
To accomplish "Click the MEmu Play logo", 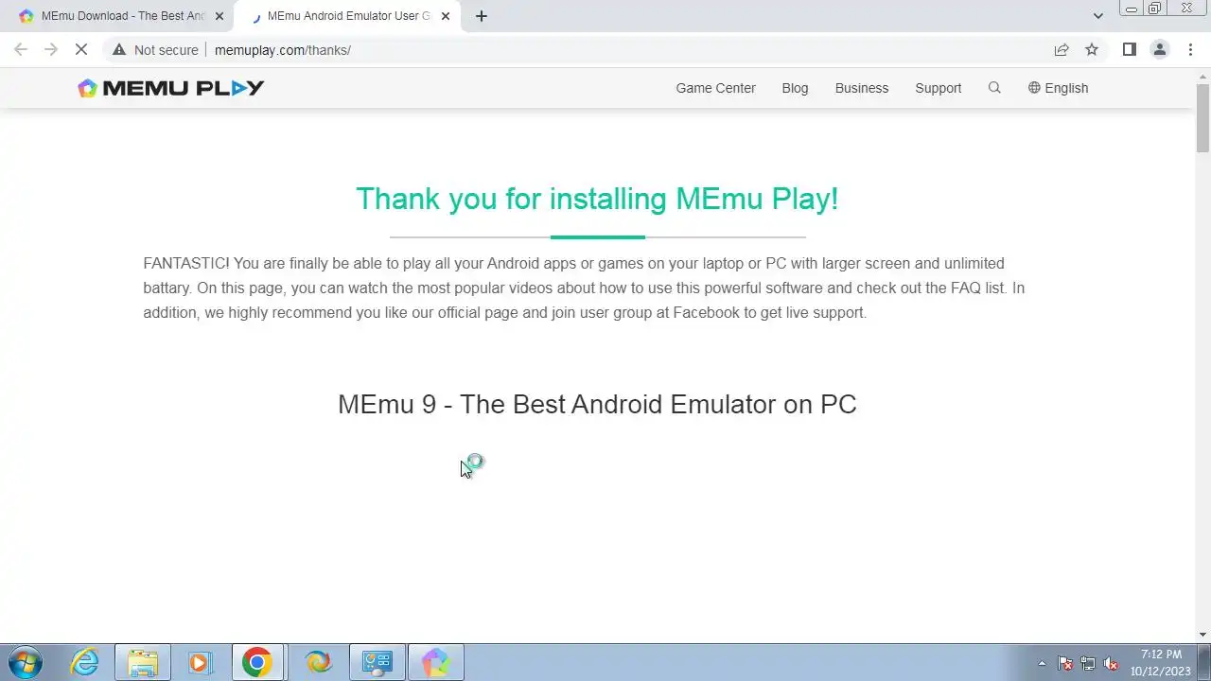I will (170, 88).
